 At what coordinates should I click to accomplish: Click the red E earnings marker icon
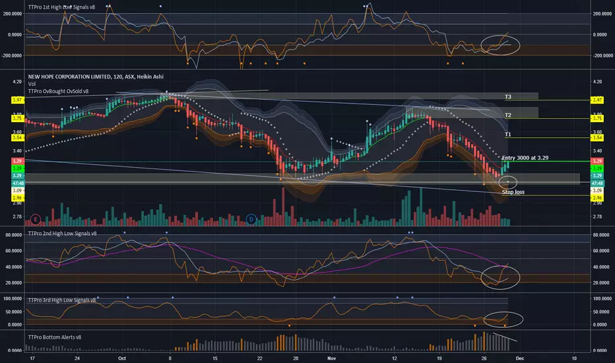(35, 219)
